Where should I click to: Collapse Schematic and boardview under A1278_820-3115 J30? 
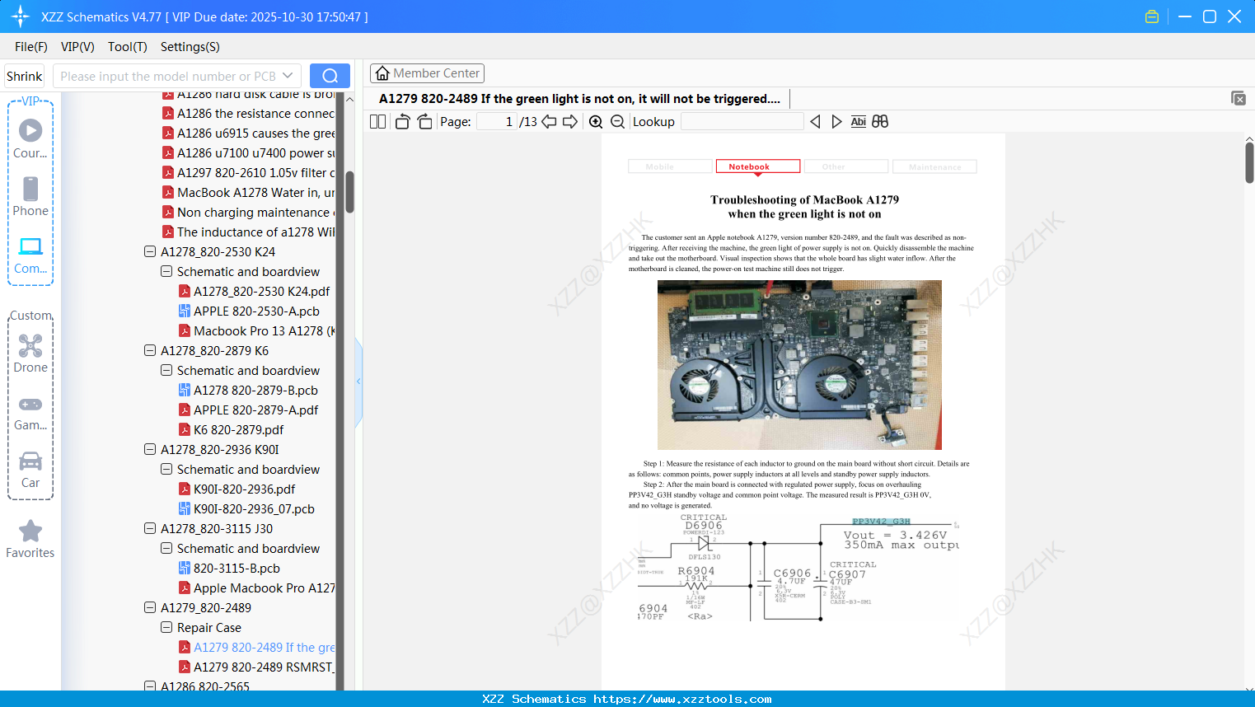point(166,548)
